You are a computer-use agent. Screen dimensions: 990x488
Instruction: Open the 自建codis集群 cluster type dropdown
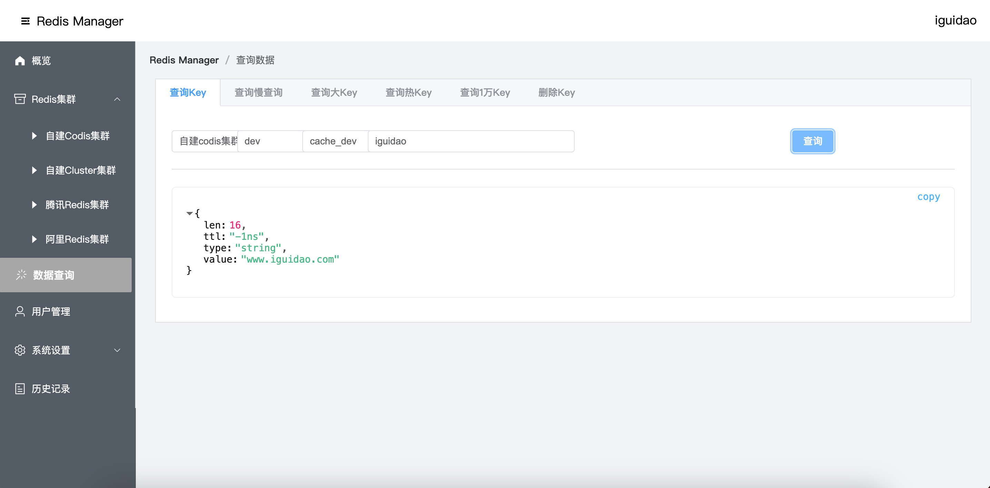point(205,141)
